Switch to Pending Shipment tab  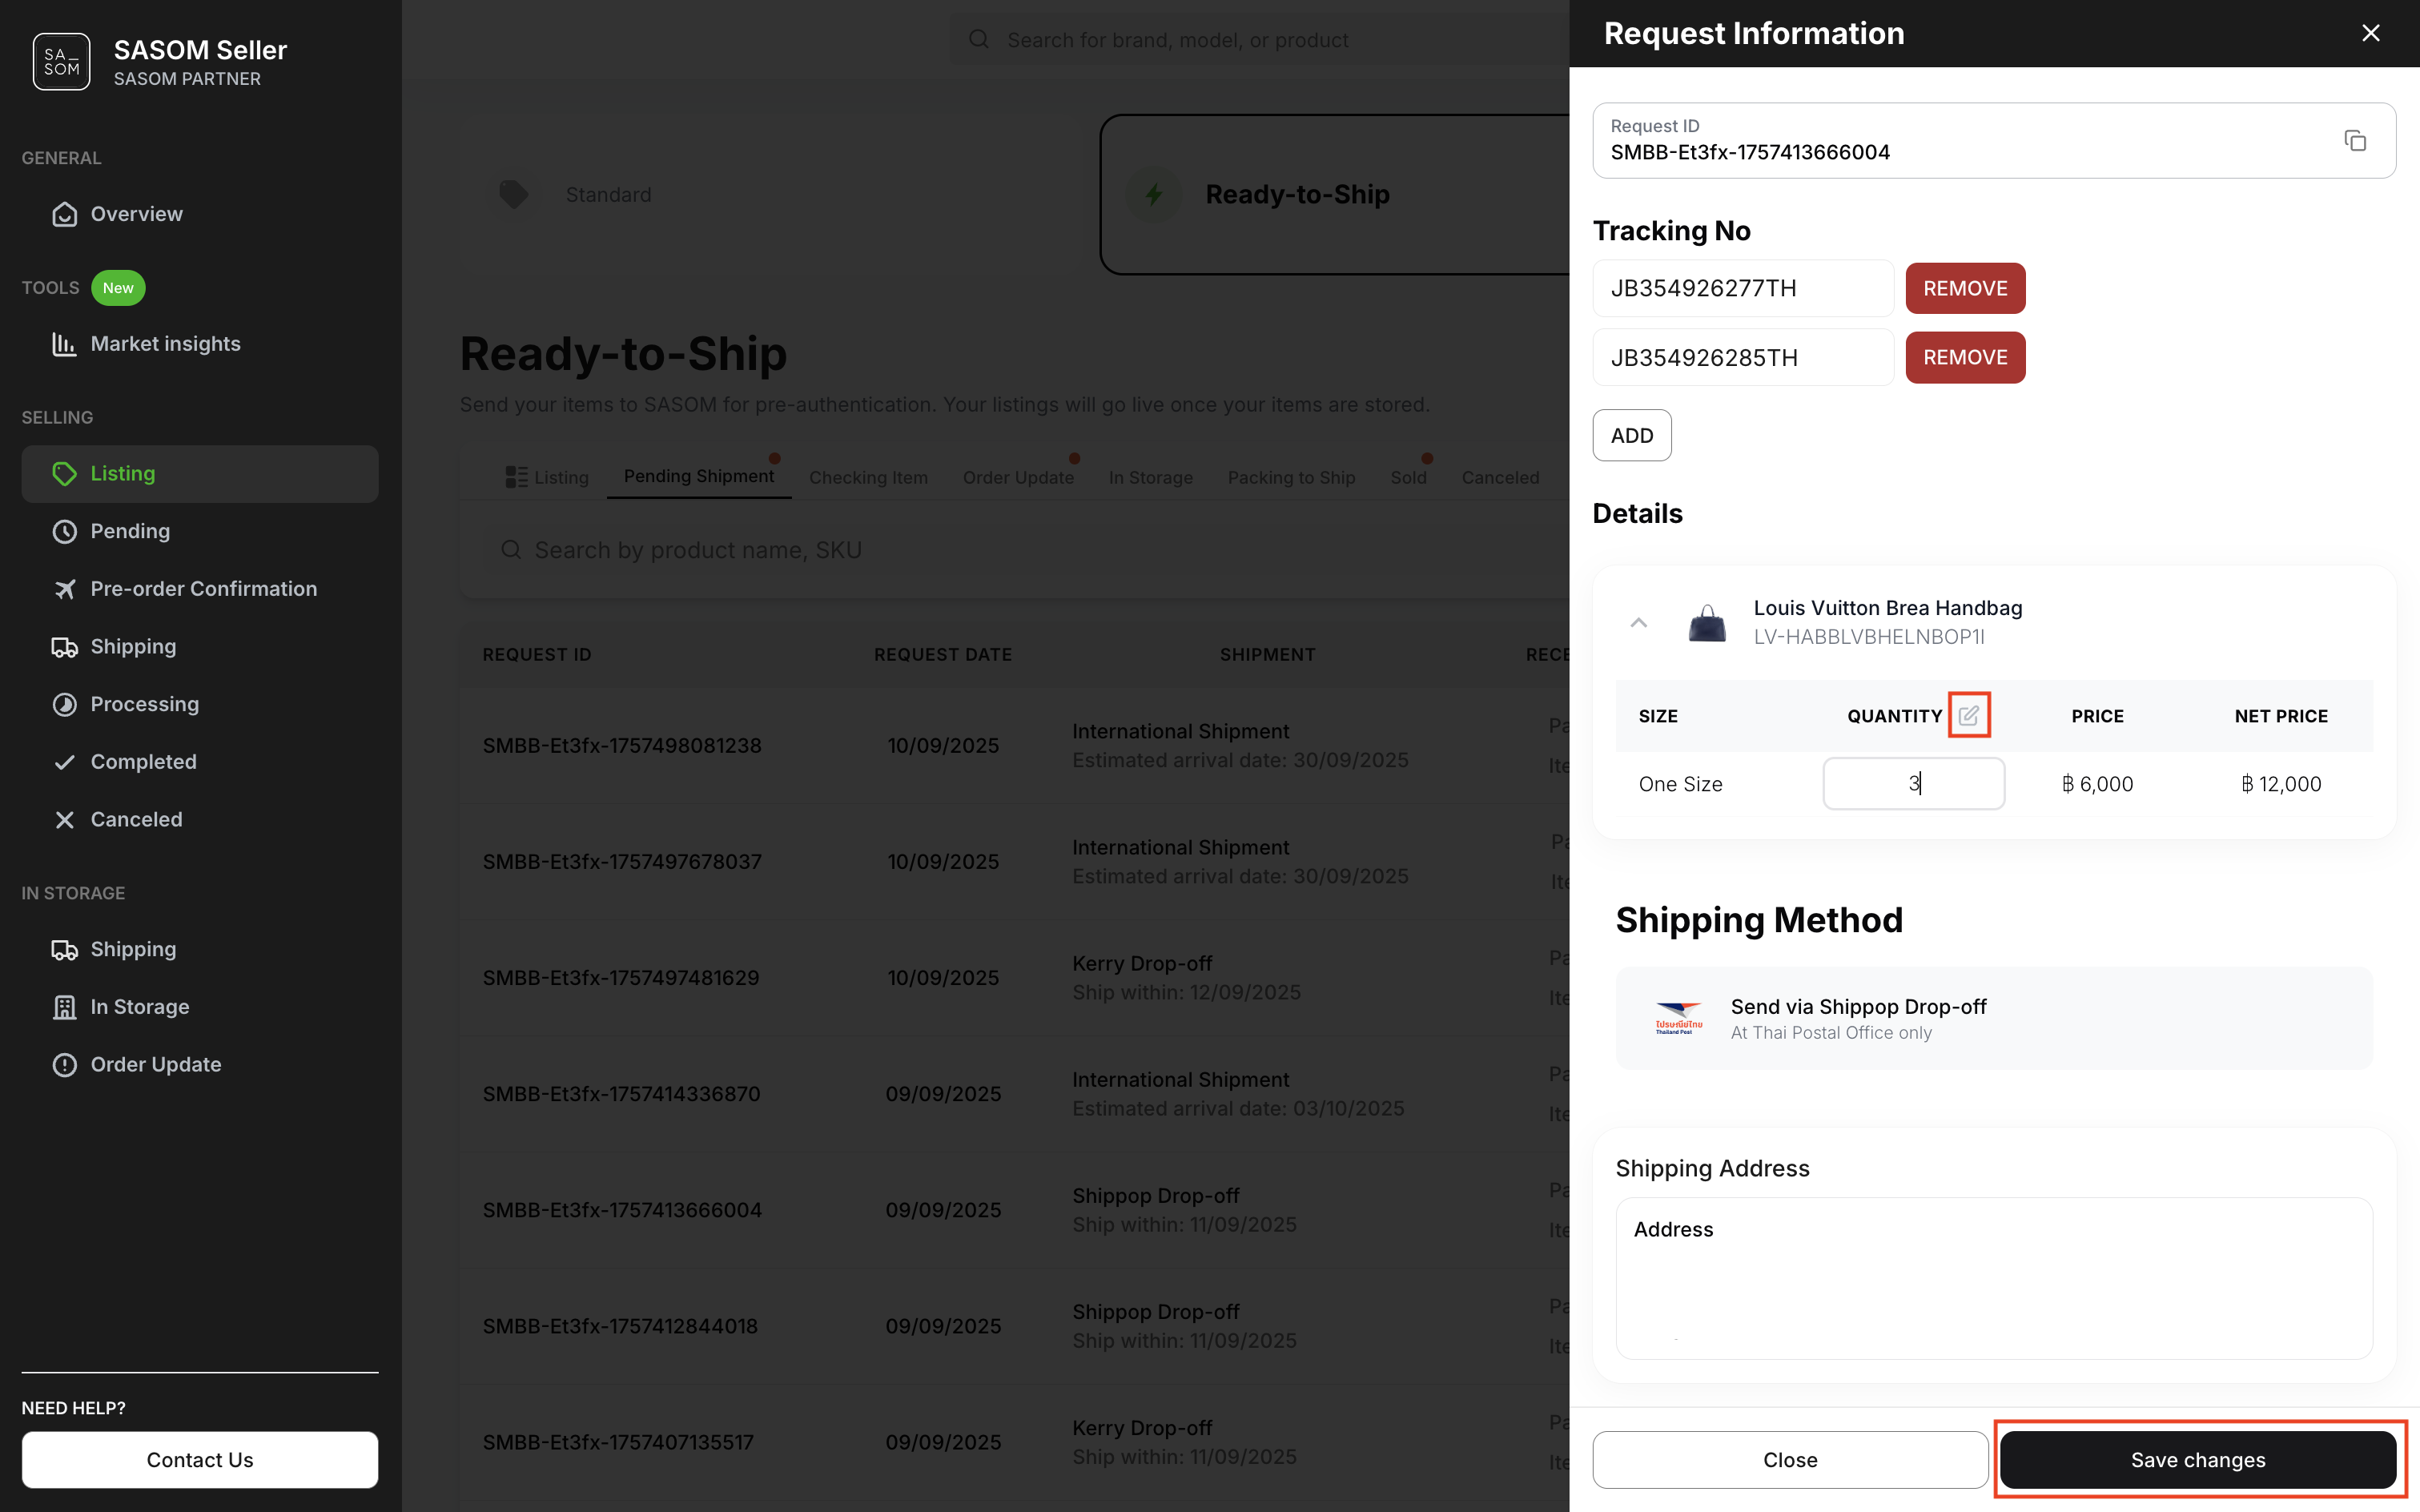699,476
